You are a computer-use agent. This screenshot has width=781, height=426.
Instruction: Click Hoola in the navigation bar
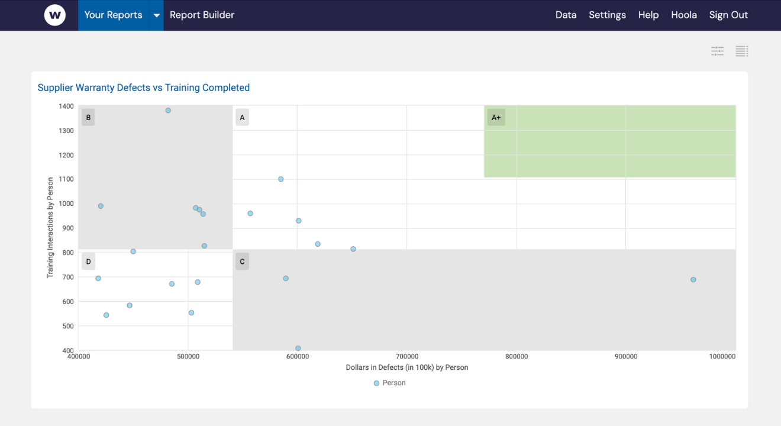point(683,15)
